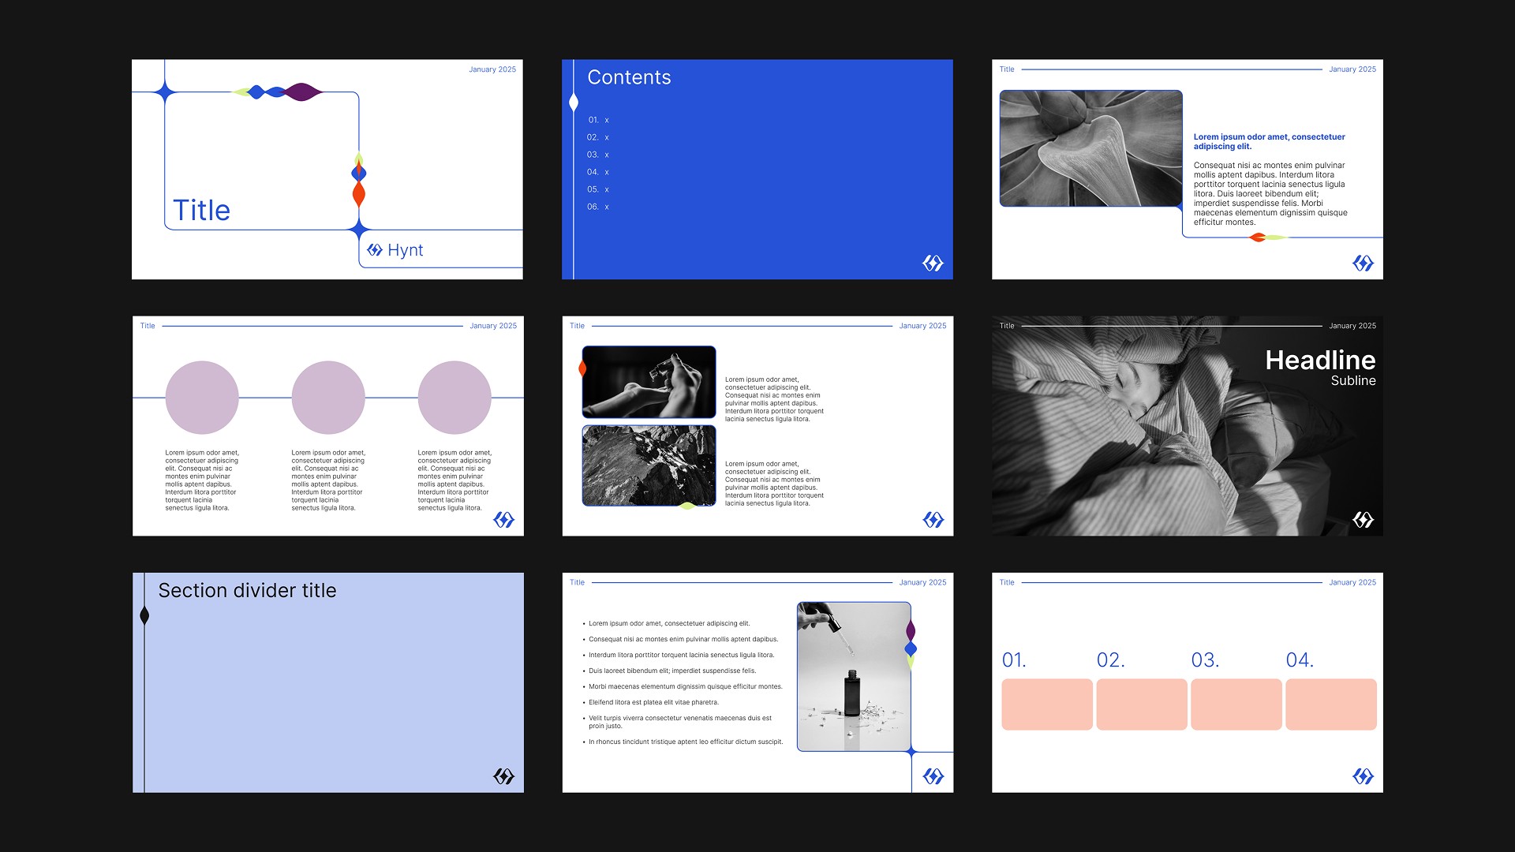The image size is (1515, 852).
Task: Click the 'Headline' text on the dark slide
Action: (1319, 360)
